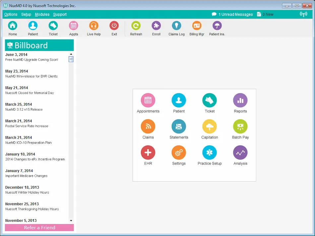This screenshot has height=236, width=315.
Task: Open the Setup menu
Action: [x=26, y=14]
